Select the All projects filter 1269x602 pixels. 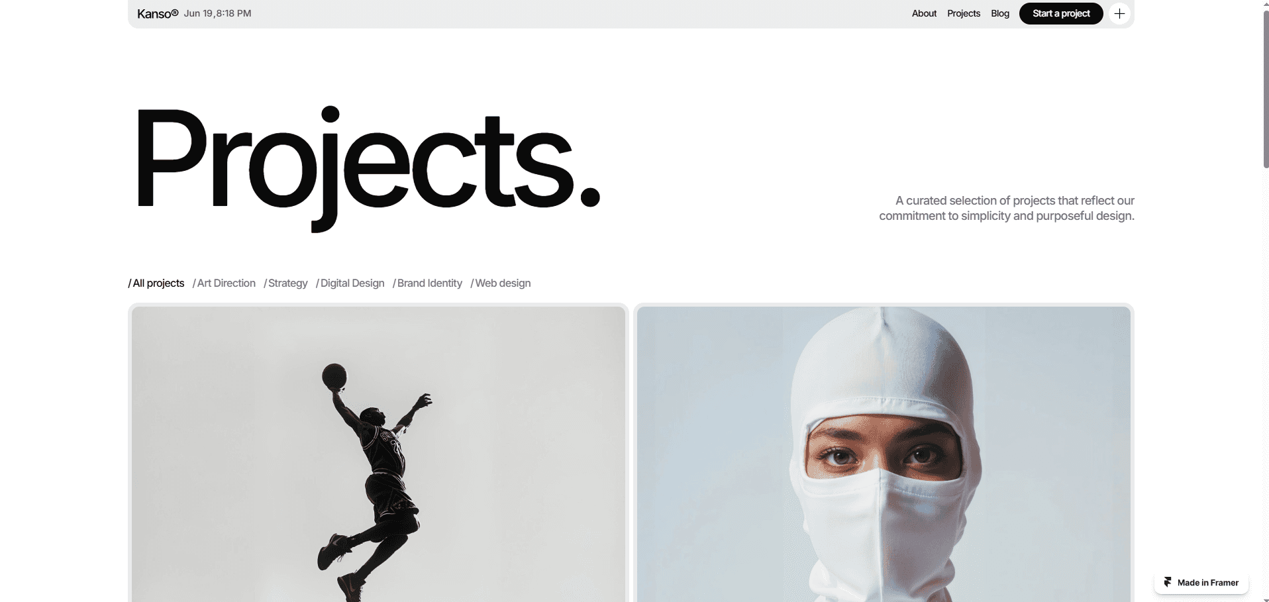pos(156,283)
